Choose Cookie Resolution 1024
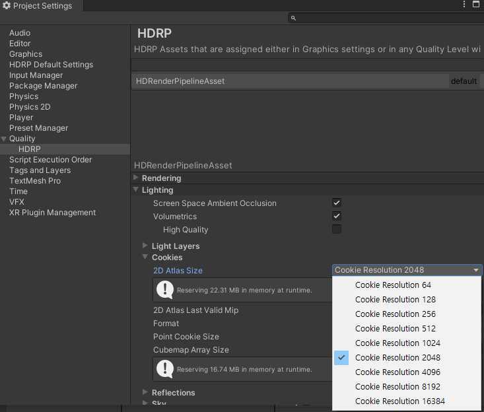This screenshot has width=484, height=412. tap(407, 343)
